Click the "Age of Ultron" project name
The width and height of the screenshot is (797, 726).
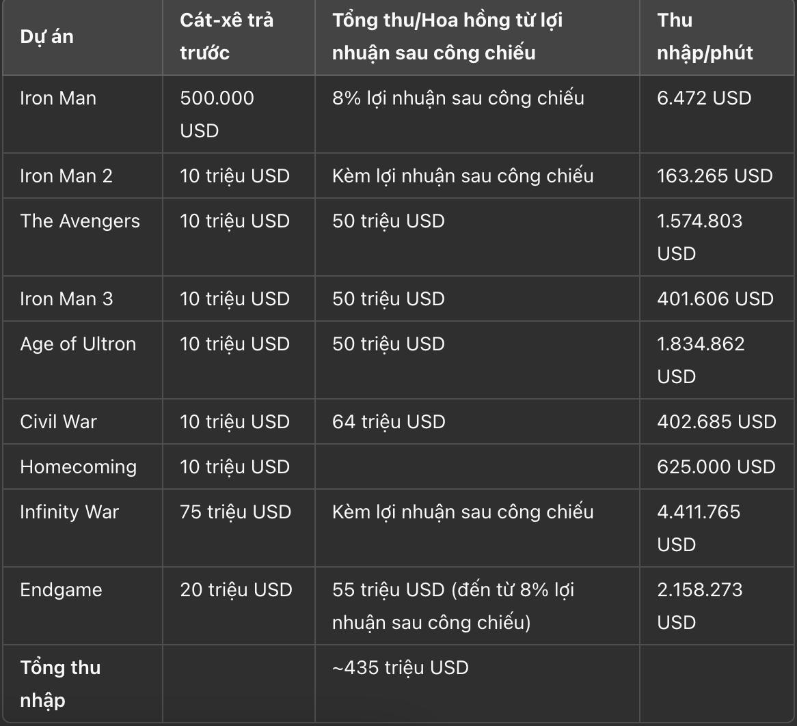(x=78, y=344)
